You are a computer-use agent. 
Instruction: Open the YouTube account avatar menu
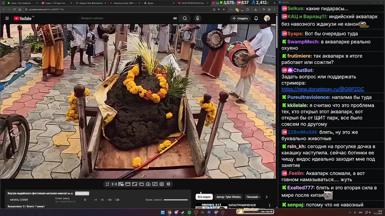coord(267,18)
